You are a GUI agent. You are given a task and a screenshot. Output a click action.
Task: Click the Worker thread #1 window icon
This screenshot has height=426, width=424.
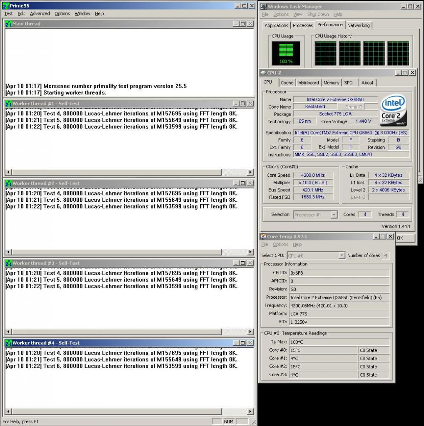[x=8, y=104]
